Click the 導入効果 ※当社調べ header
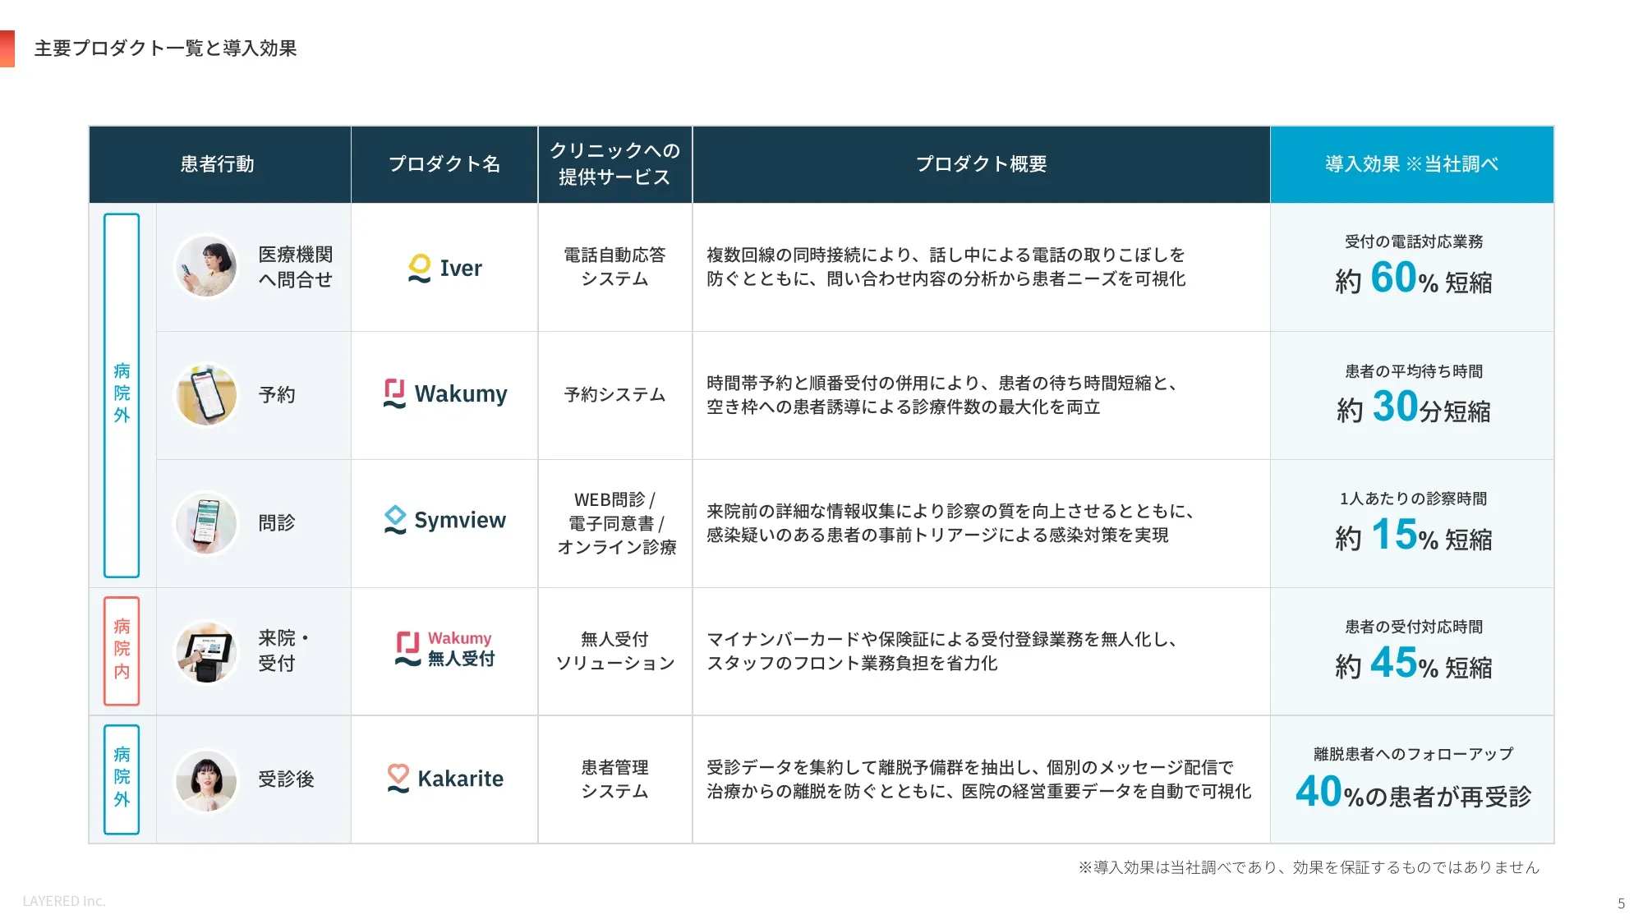Screen dimensions: 1643x924 pyautogui.click(x=1412, y=164)
